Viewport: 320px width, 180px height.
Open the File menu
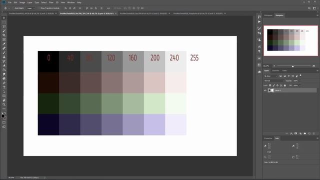(x=9, y=2)
